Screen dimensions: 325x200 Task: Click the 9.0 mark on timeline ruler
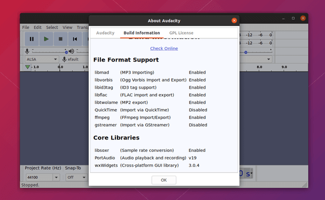point(284,67)
